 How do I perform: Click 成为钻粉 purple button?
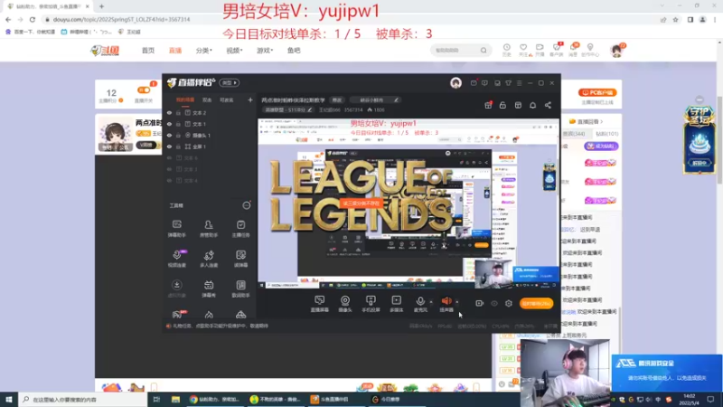click(601, 147)
